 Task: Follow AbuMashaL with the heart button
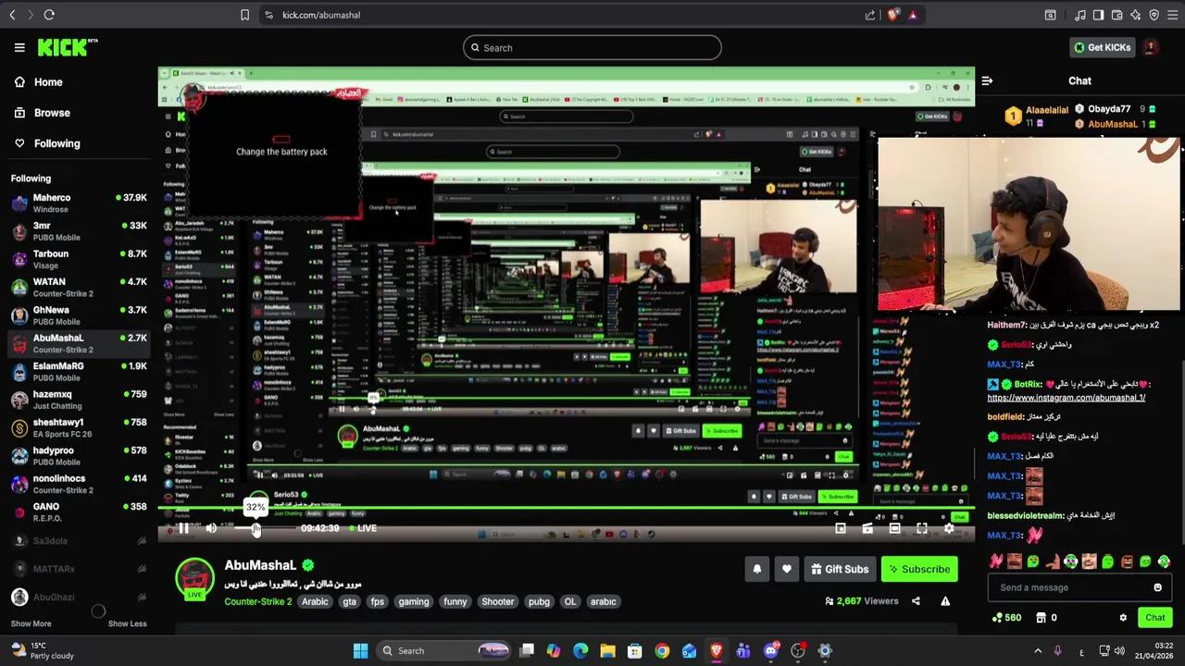(x=787, y=569)
